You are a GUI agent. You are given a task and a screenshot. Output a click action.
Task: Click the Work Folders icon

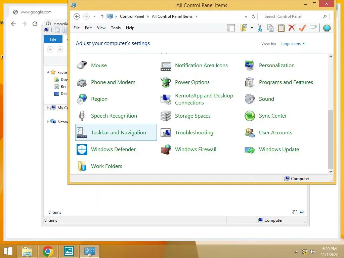click(x=82, y=166)
